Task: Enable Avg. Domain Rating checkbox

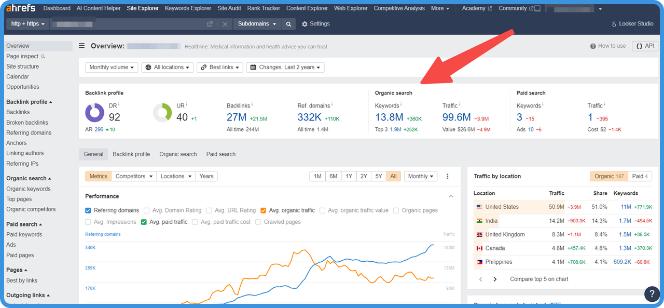Action: pyautogui.click(x=147, y=210)
